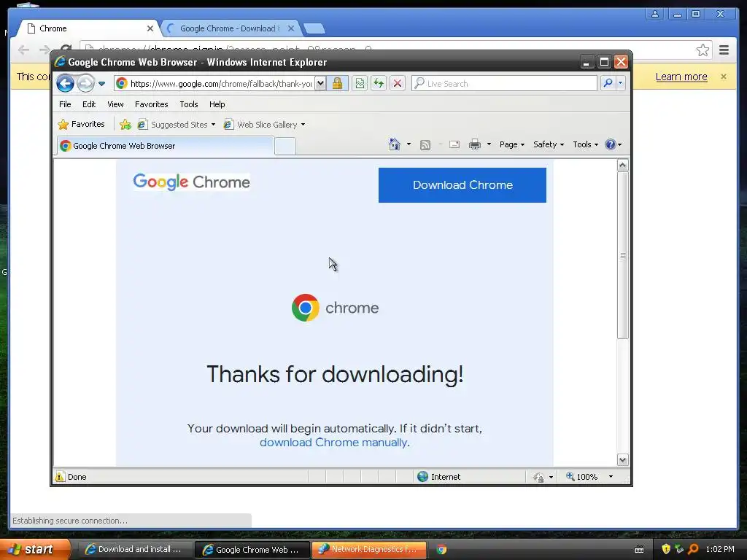The image size is (747, 560).
Task: Click the Protected Mode icon in status bar
Action: tap(538, 477)
